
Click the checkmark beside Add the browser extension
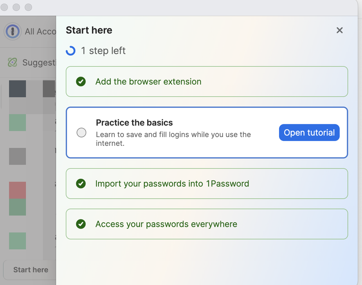coord(81,82)
